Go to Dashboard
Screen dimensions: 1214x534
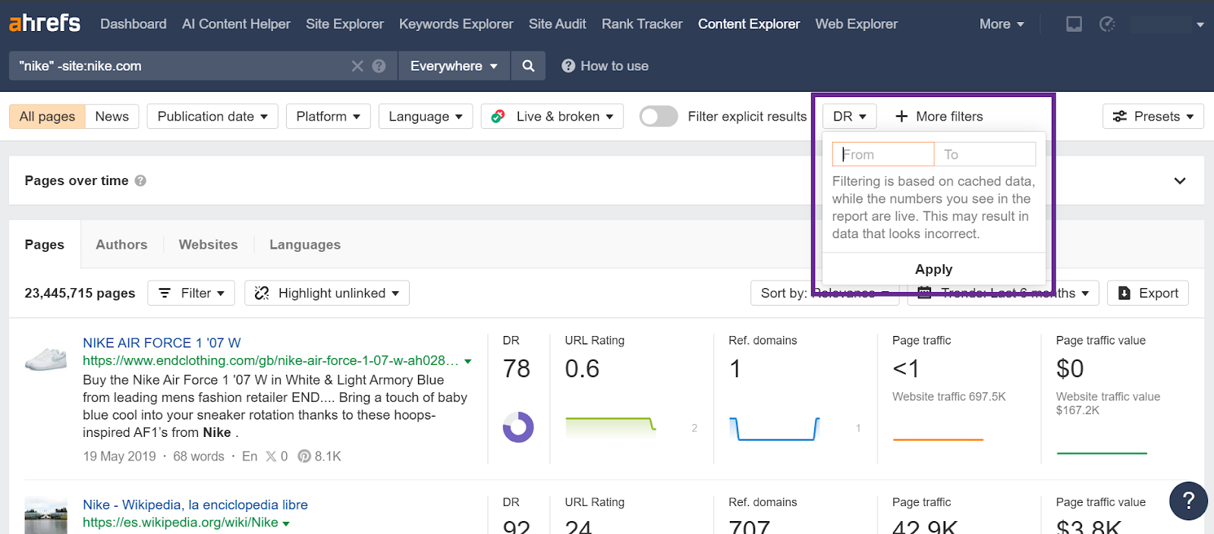point(134,24)
